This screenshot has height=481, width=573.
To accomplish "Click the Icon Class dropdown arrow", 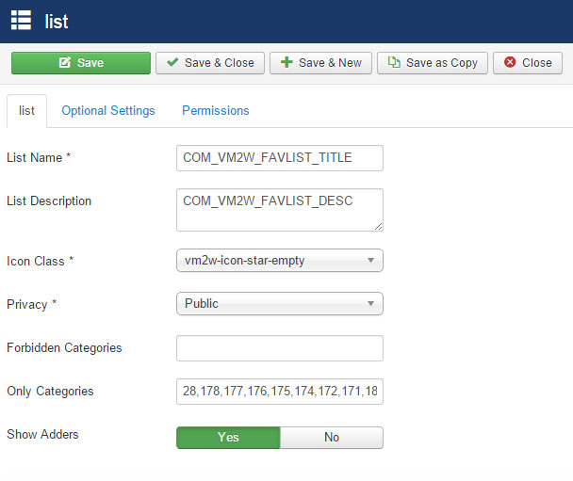I will coord(370,261).
